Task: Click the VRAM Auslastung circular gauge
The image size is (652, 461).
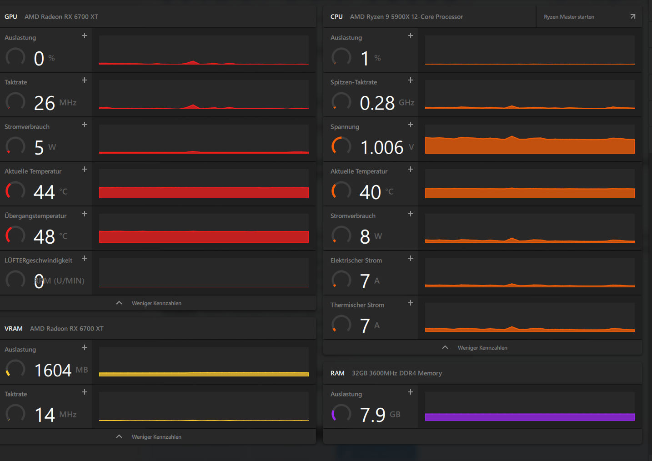Action: tap(15, 369)
